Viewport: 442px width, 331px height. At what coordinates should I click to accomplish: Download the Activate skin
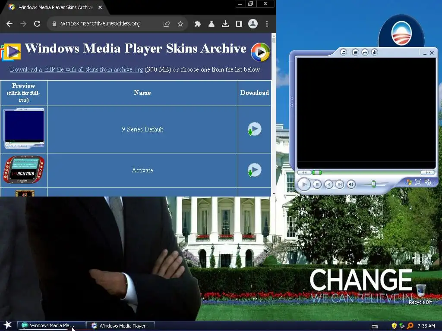click(x=255, y=170)
